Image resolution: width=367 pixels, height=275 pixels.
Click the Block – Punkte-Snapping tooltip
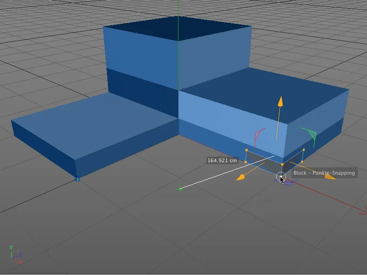tap(324, 173)
